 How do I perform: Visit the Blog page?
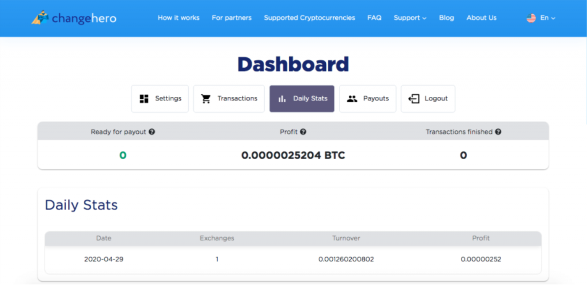[x=446, y=18]
